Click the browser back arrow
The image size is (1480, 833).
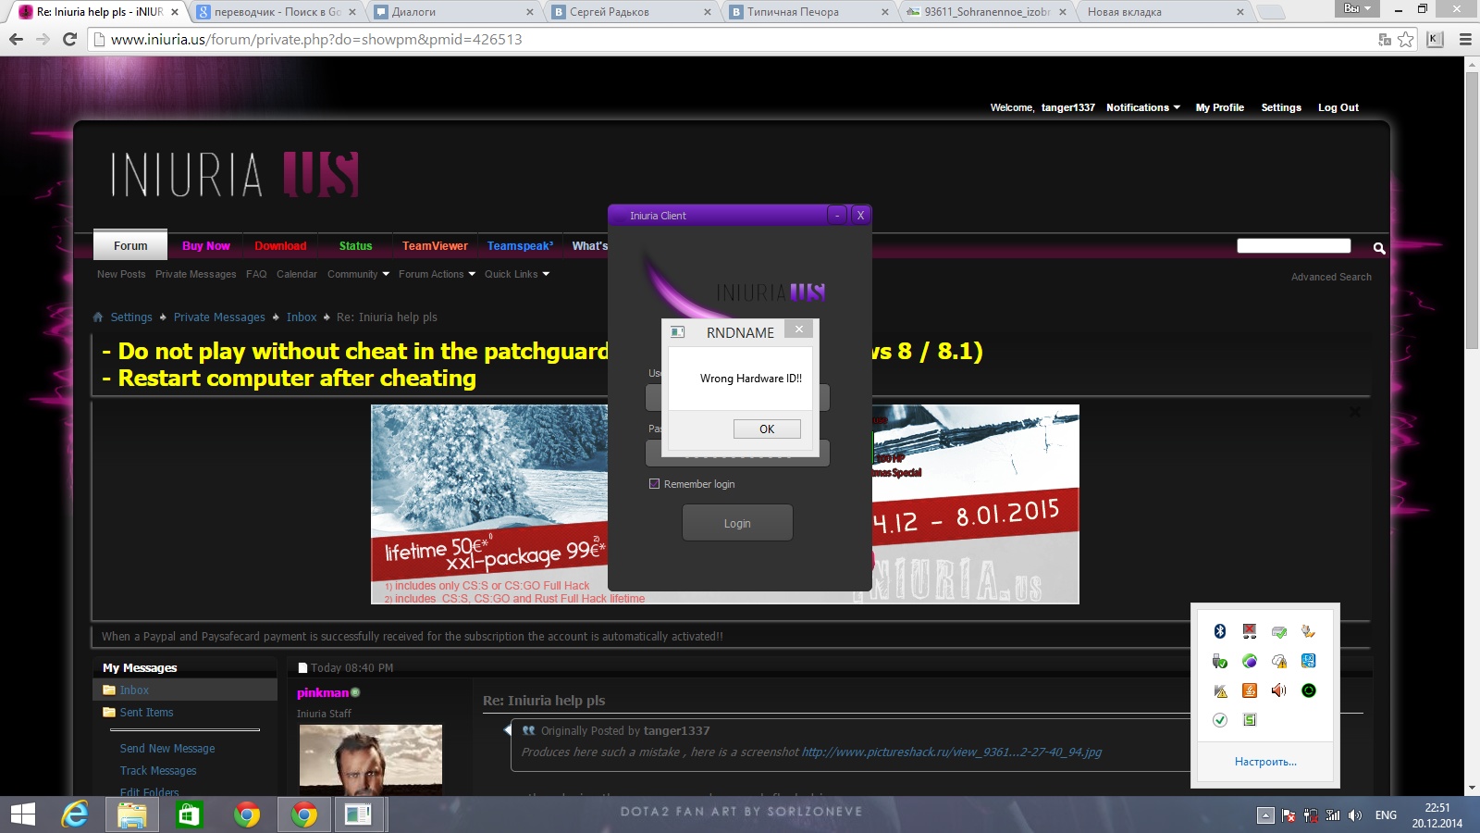click(x=16, y=39)
